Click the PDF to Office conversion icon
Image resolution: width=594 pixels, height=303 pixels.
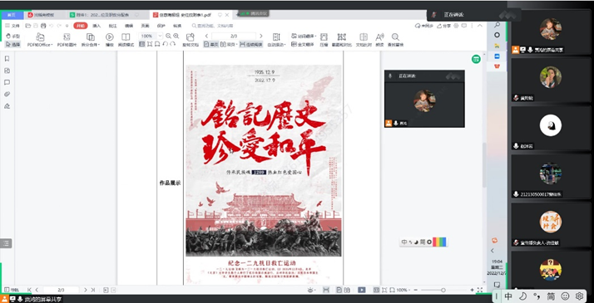pyautogui.click(x=40, y=37)
